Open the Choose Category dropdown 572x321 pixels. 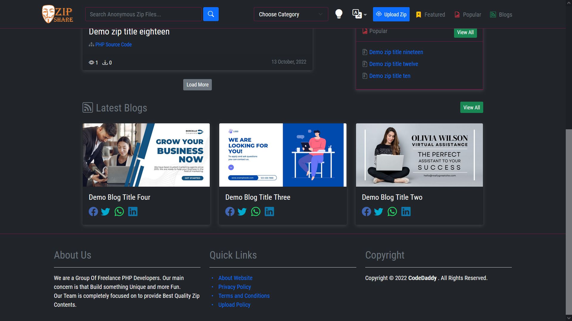pyautogui.click(x=290, y=14)
